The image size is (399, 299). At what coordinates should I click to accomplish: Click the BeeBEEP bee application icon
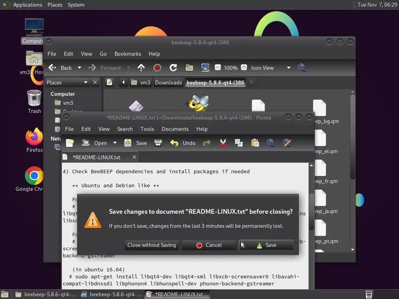(198, 103)
